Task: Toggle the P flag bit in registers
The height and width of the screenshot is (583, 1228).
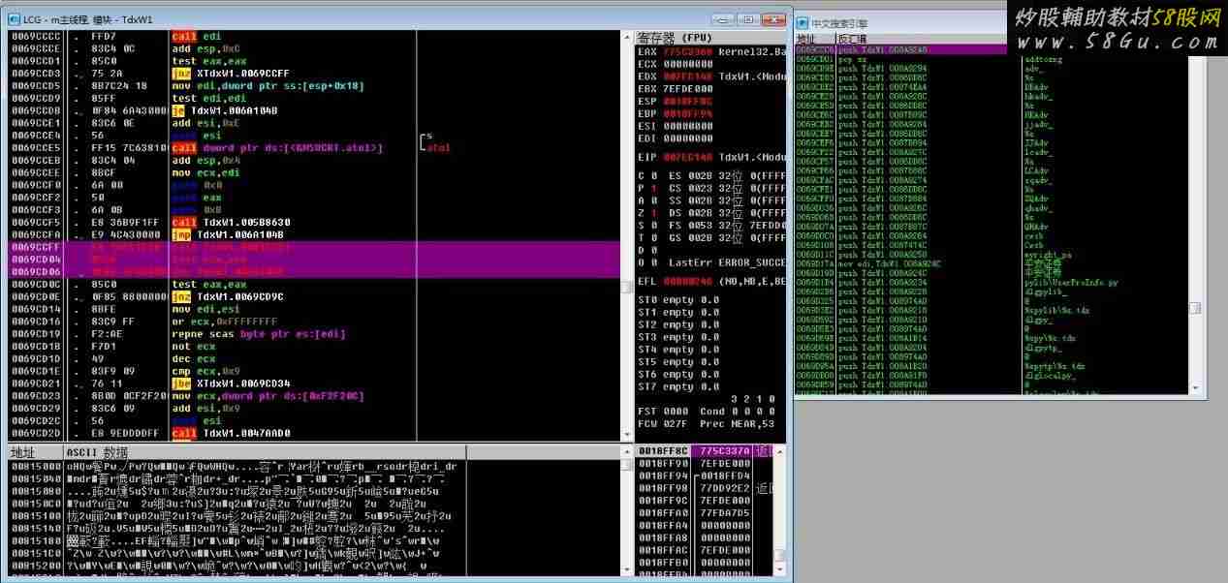Action: 654,188
